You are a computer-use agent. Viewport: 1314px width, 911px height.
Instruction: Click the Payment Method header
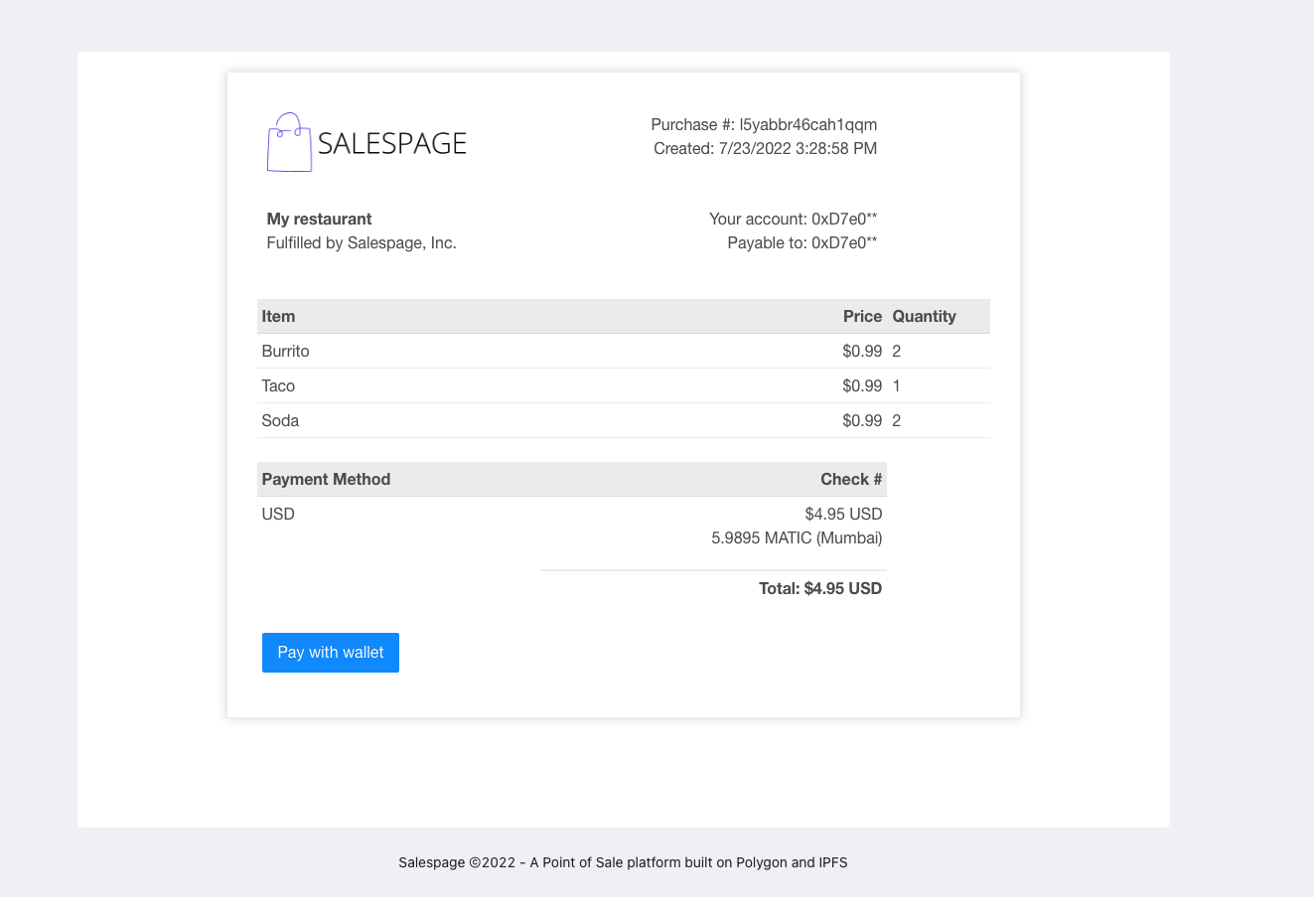pyautogui.click(x=326, y=479)
